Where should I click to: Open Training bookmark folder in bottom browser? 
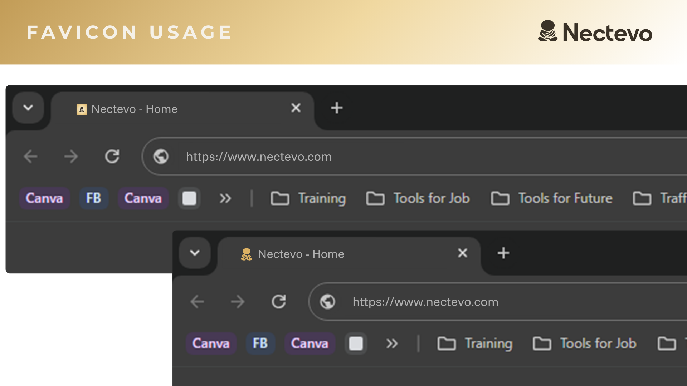click(475, 343)
